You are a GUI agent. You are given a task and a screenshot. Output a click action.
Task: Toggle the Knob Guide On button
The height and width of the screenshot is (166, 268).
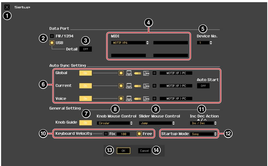pos(85,123)
